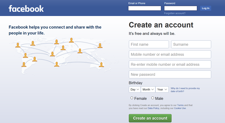Focus the Email or Phone login field
The height and width of the screenshot is (123, 225).
[145, 8]
